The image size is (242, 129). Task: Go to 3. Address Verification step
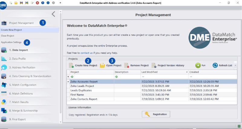(22, 67)
